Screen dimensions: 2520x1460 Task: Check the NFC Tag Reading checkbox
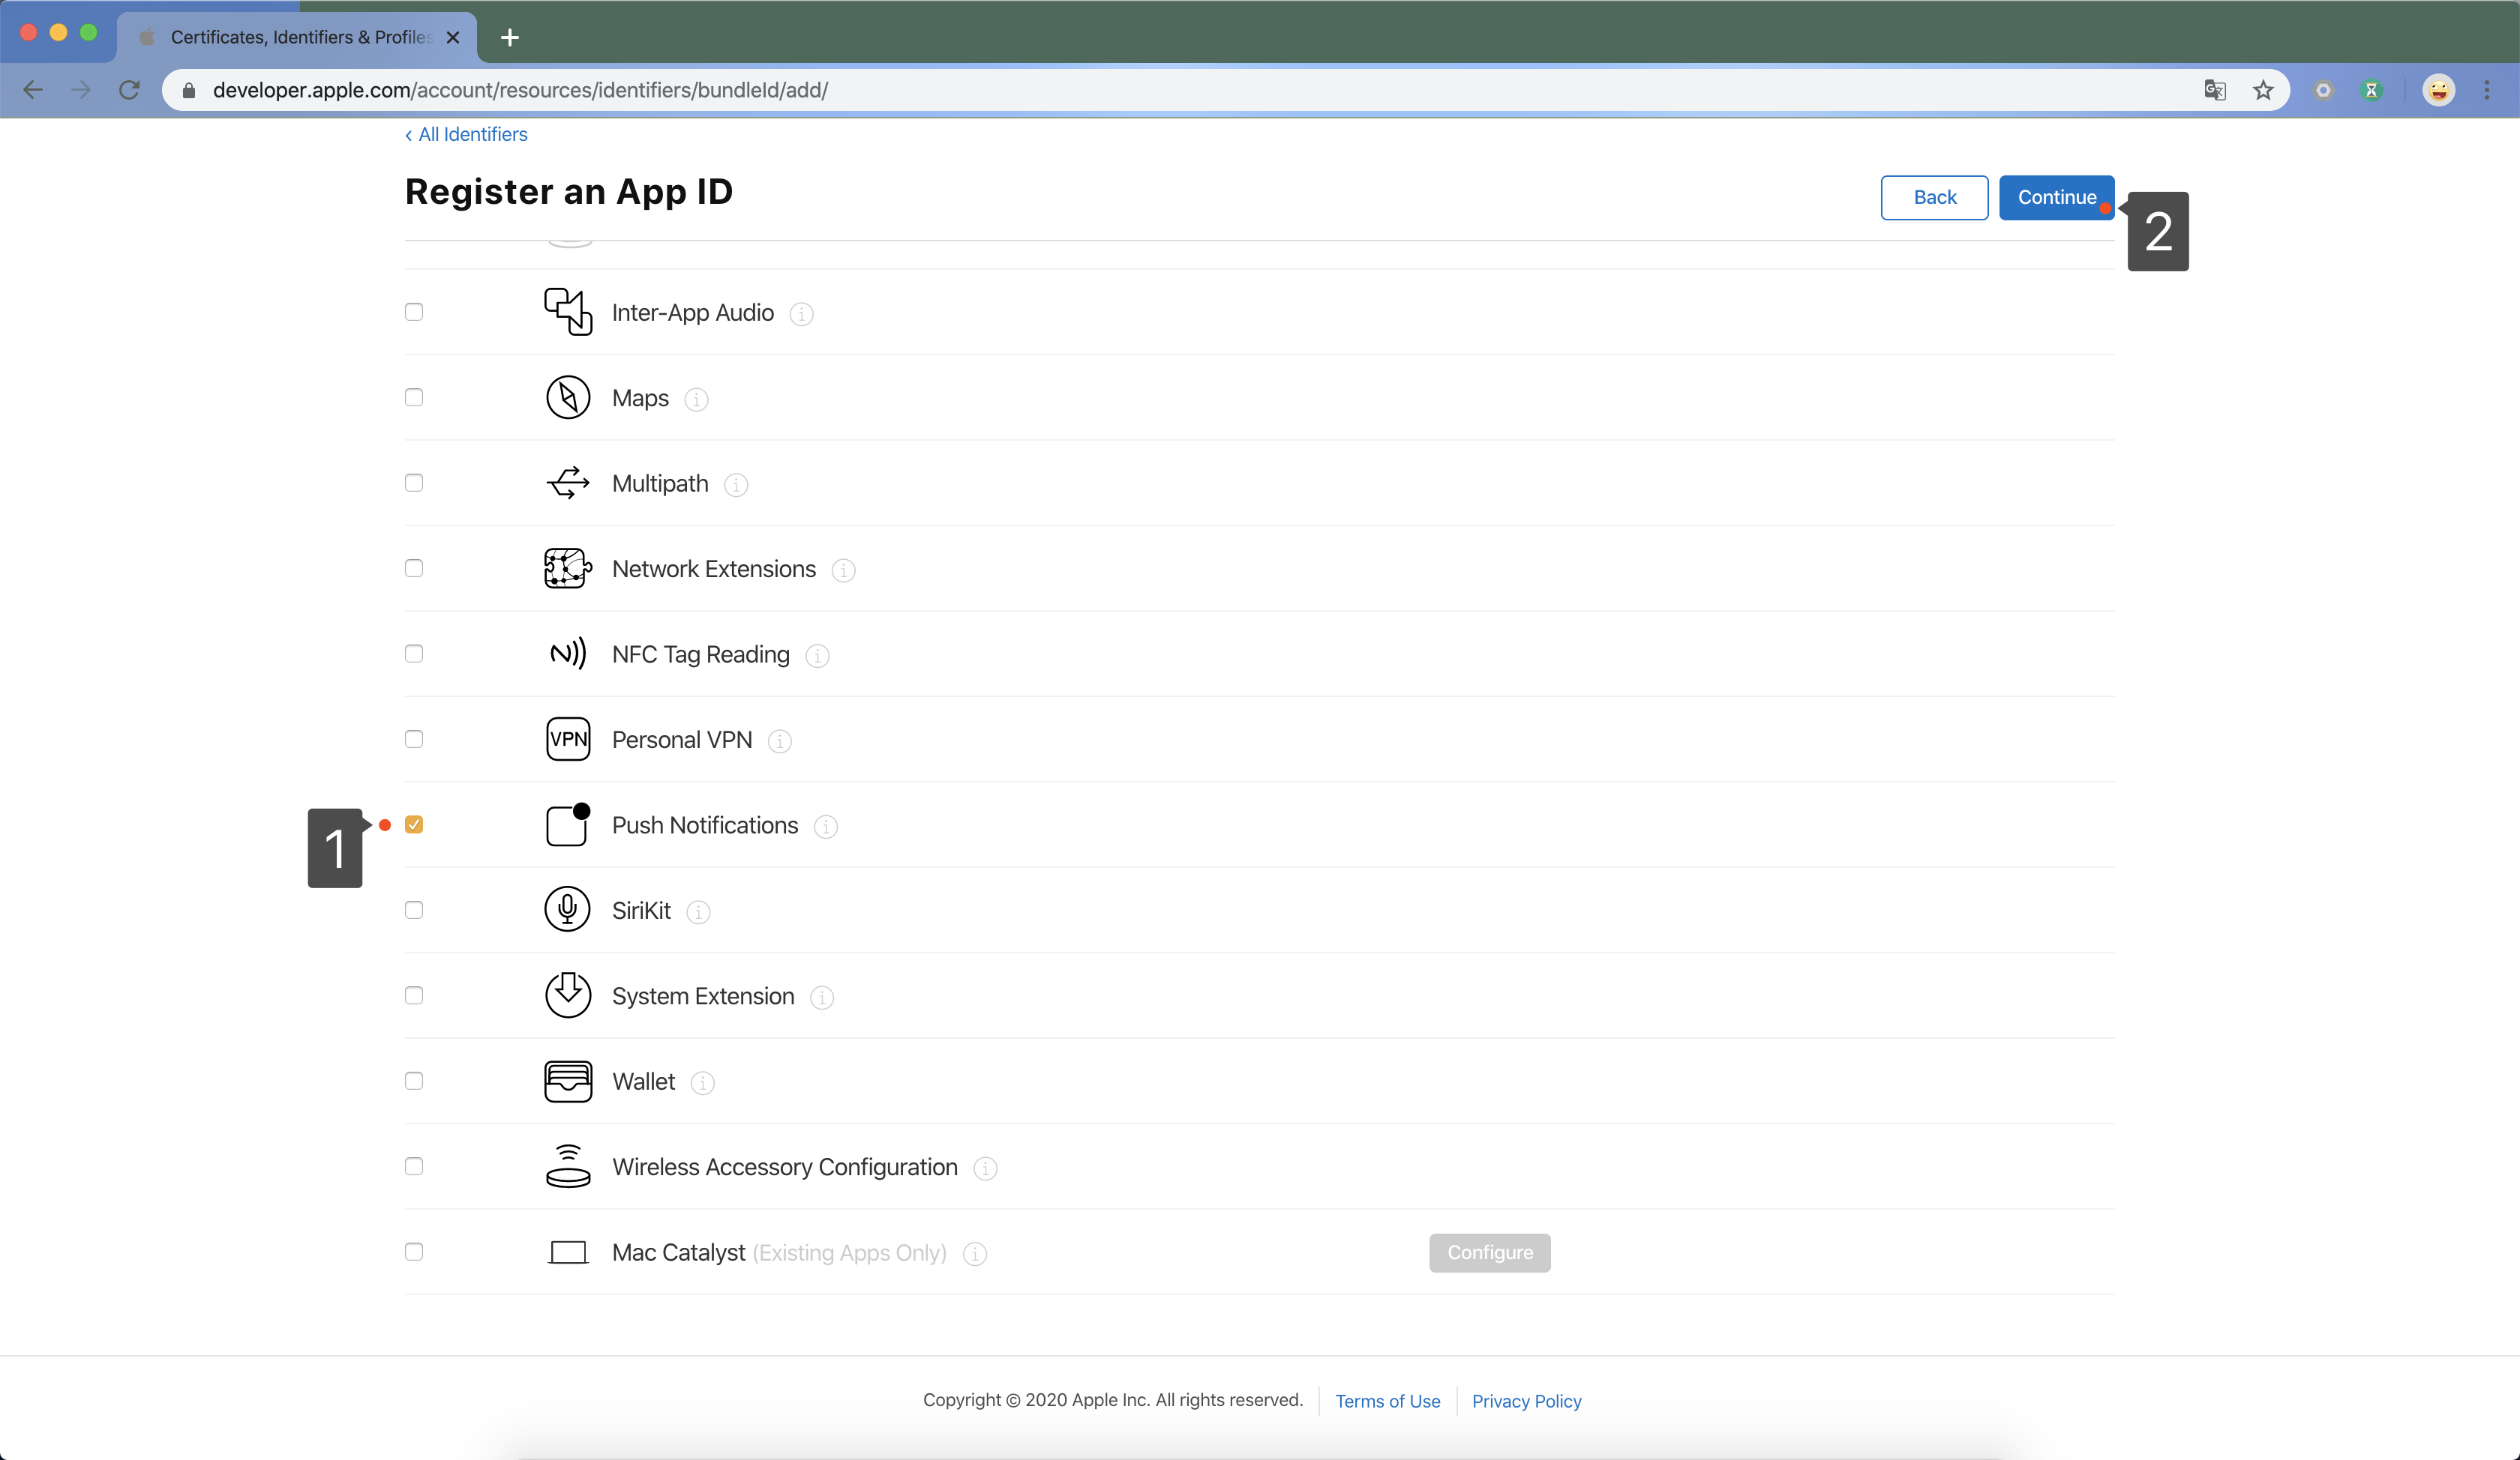click(414, 654)
